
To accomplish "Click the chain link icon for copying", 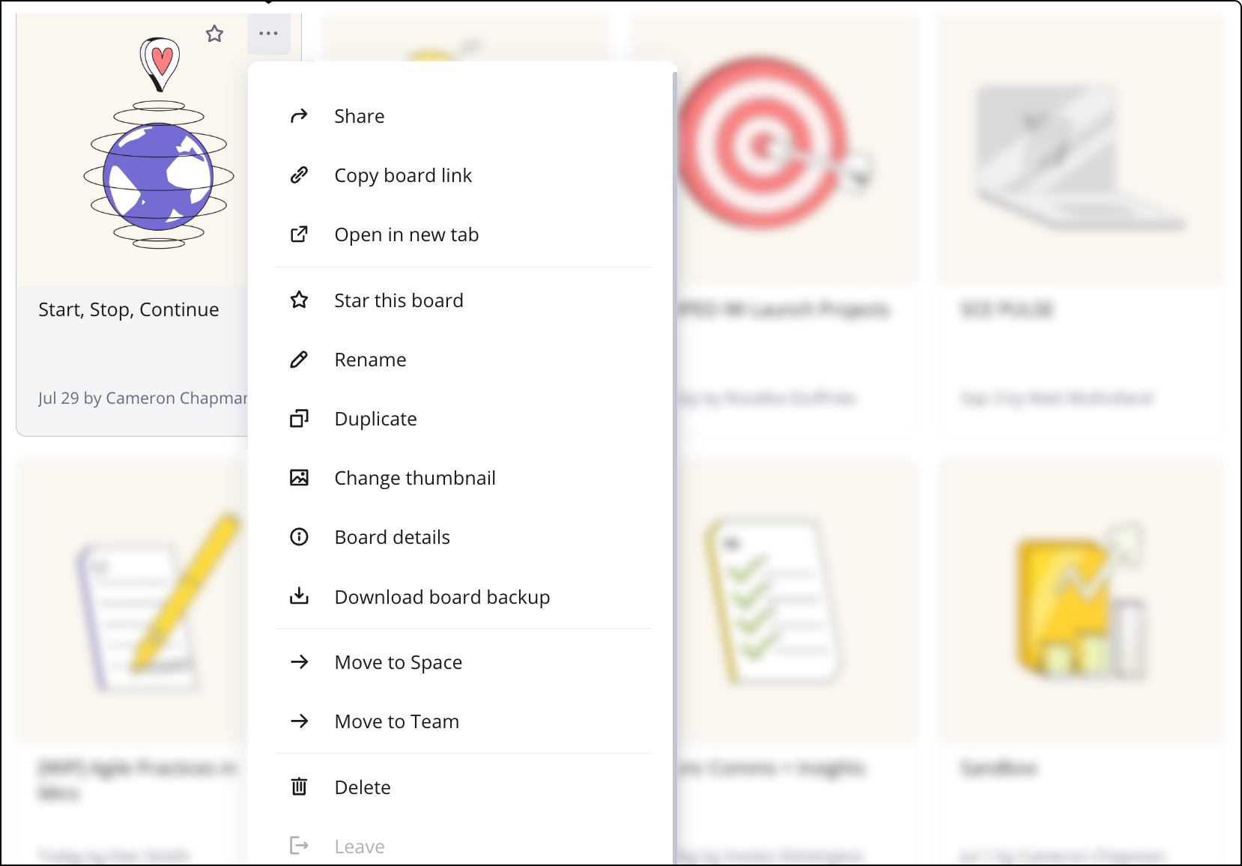I will tap(299, 175).
